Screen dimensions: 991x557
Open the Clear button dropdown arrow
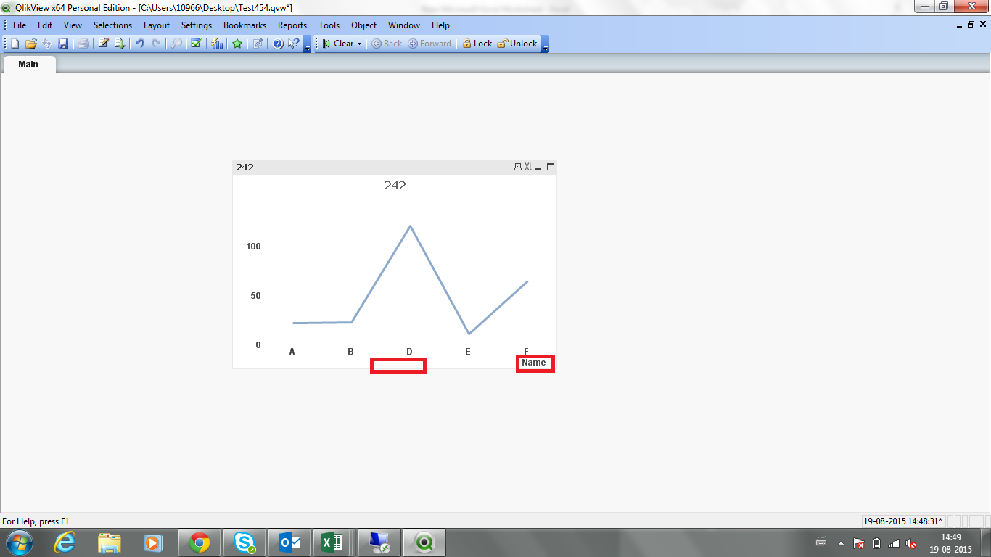click(359, 44)
